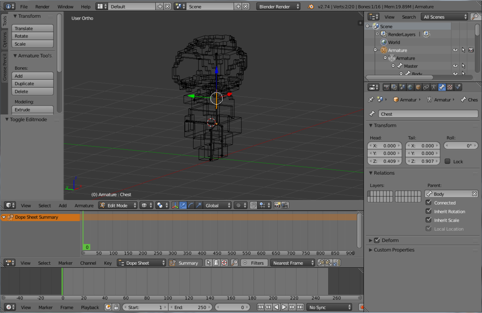Toggle the Deform panel checkbox
The width and height of the screenshot is (482, 313).
point(377,240)
